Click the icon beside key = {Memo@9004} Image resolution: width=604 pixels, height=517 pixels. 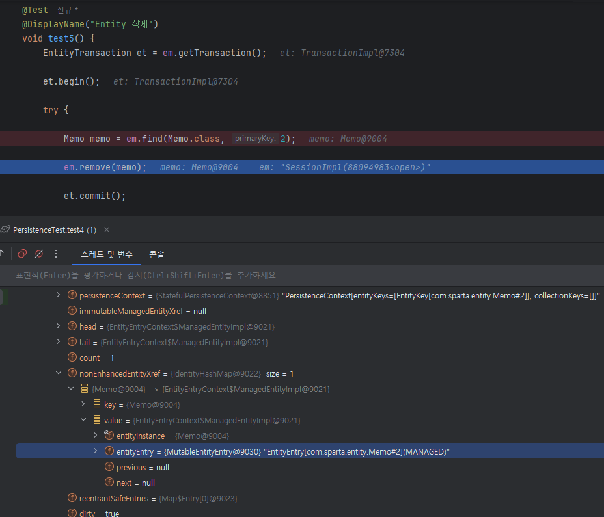[x=97, y=404]
